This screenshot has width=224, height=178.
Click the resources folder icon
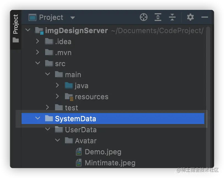click(x=69, y=97)
